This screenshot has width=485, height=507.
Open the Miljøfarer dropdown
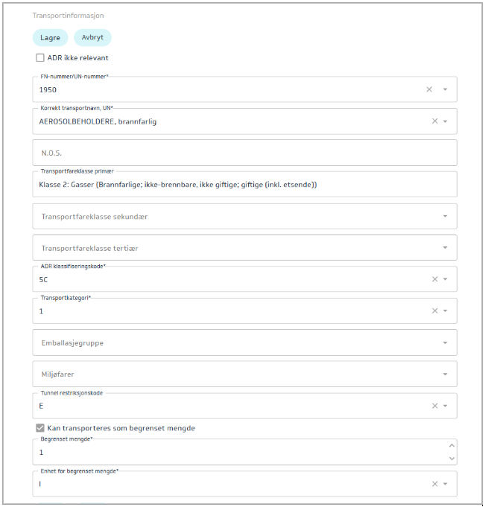pyautogui.click(x=446, y=374)
